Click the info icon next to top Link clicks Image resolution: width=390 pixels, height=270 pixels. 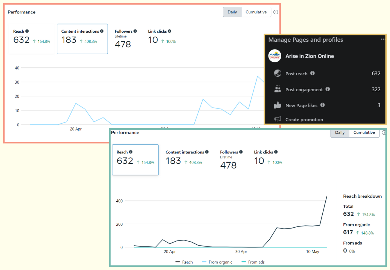pos(169,31)
